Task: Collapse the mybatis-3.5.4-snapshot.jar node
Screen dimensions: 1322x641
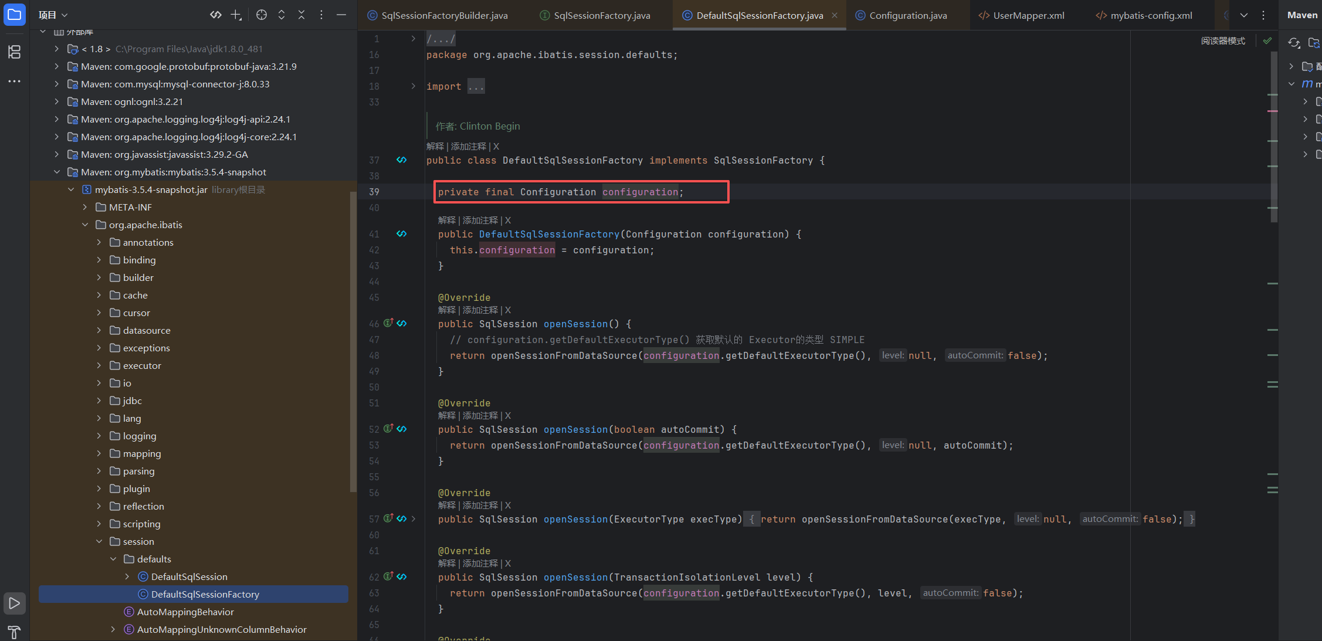Action: tap(71, 189)
